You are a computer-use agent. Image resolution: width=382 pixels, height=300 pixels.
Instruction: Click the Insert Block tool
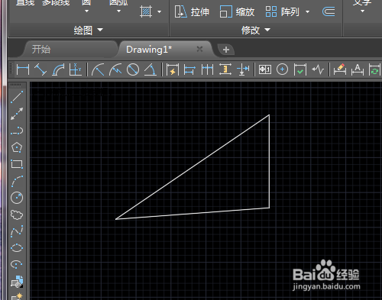pos(17,282)
